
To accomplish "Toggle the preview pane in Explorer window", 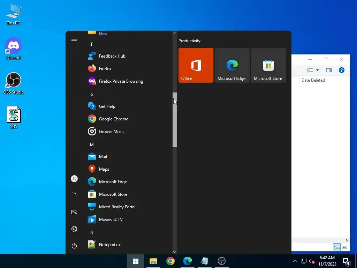I will tap(329, 70).
